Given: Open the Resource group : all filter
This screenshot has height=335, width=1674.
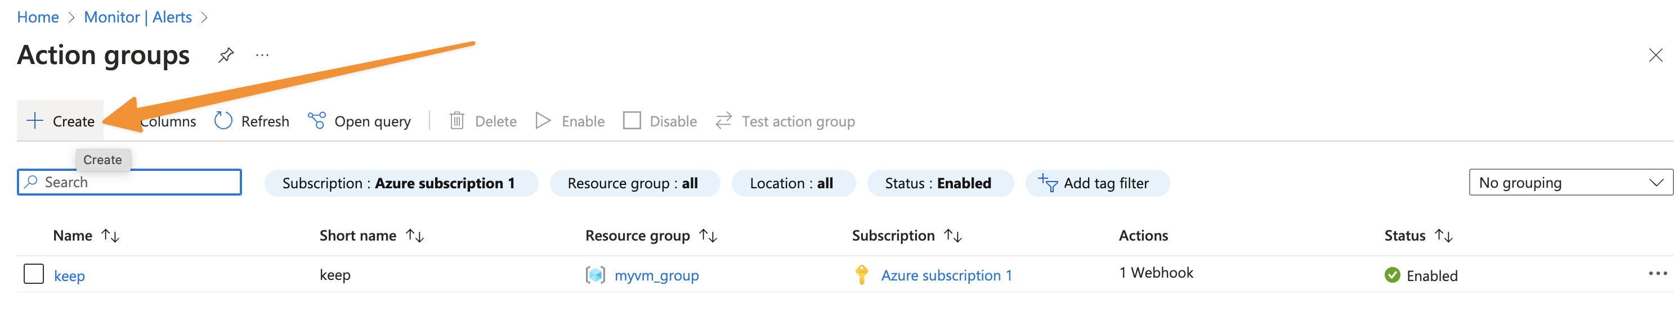Looking at the screenshot, I should 634,183.
